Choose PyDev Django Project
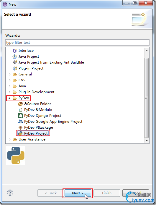The width and height of the screenshot is (156, 205). (43, 116)
